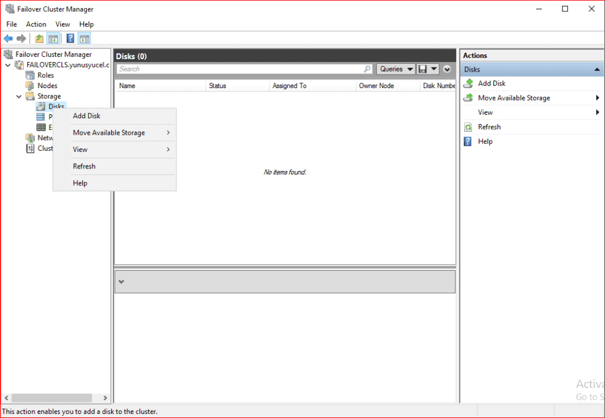
Task: Click the Add Disk icon in Actions pane
Action: (468, 83)
